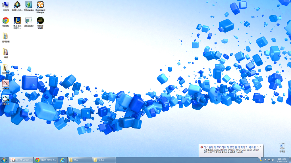Open the Ondisk desktop shortcut

6,99
